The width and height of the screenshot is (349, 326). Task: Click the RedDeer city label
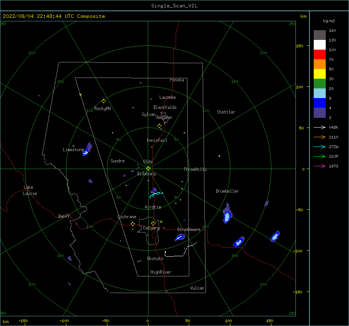click(164, 117)
